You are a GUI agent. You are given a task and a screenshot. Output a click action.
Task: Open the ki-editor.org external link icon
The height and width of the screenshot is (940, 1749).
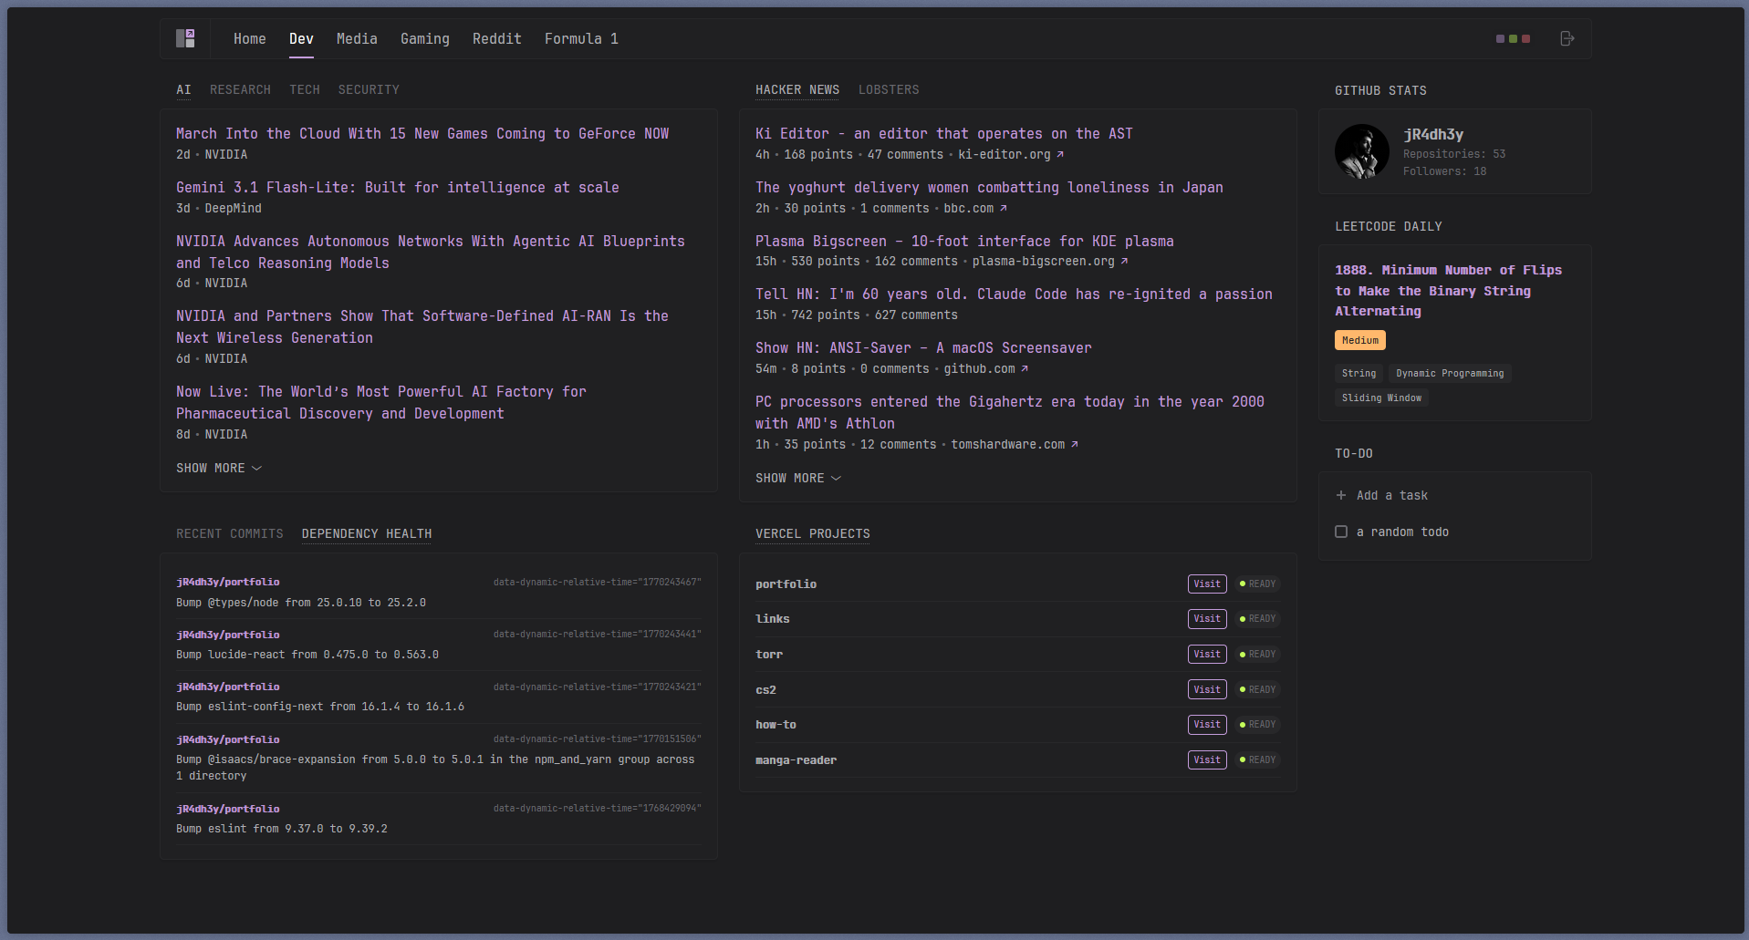1060,154
